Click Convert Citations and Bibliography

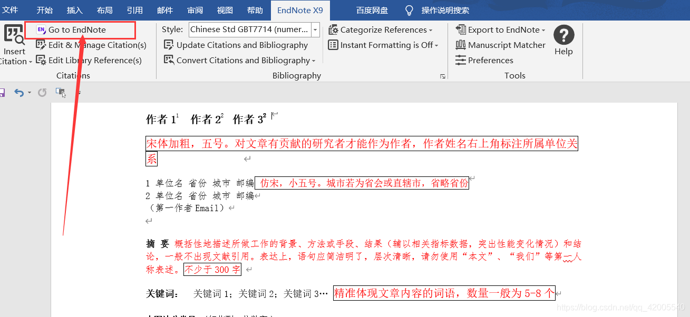[x=240, y=61]
